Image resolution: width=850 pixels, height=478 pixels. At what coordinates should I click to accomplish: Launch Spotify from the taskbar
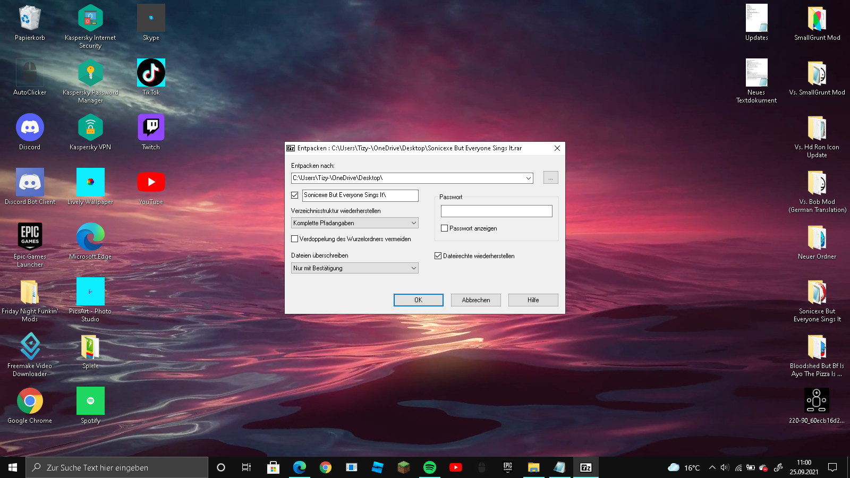(x=429, y=467)
